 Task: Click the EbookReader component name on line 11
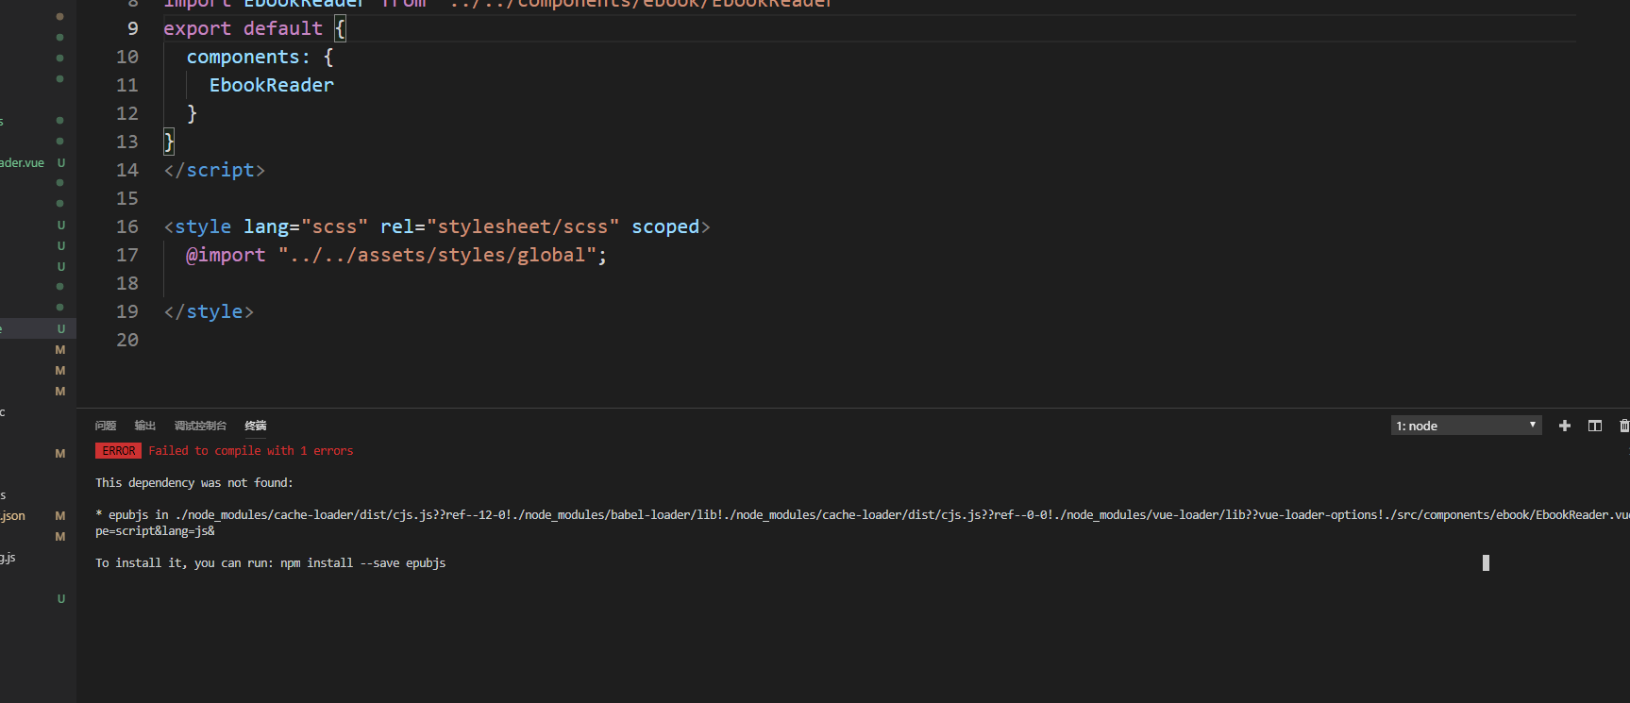coord(271,85)
